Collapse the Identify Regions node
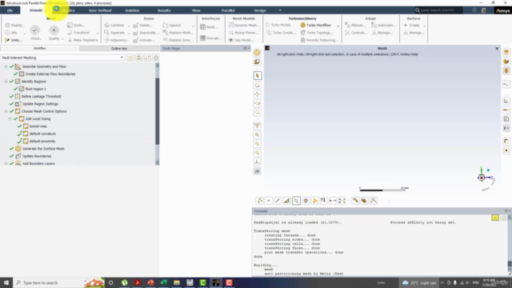 coord(6,82)
